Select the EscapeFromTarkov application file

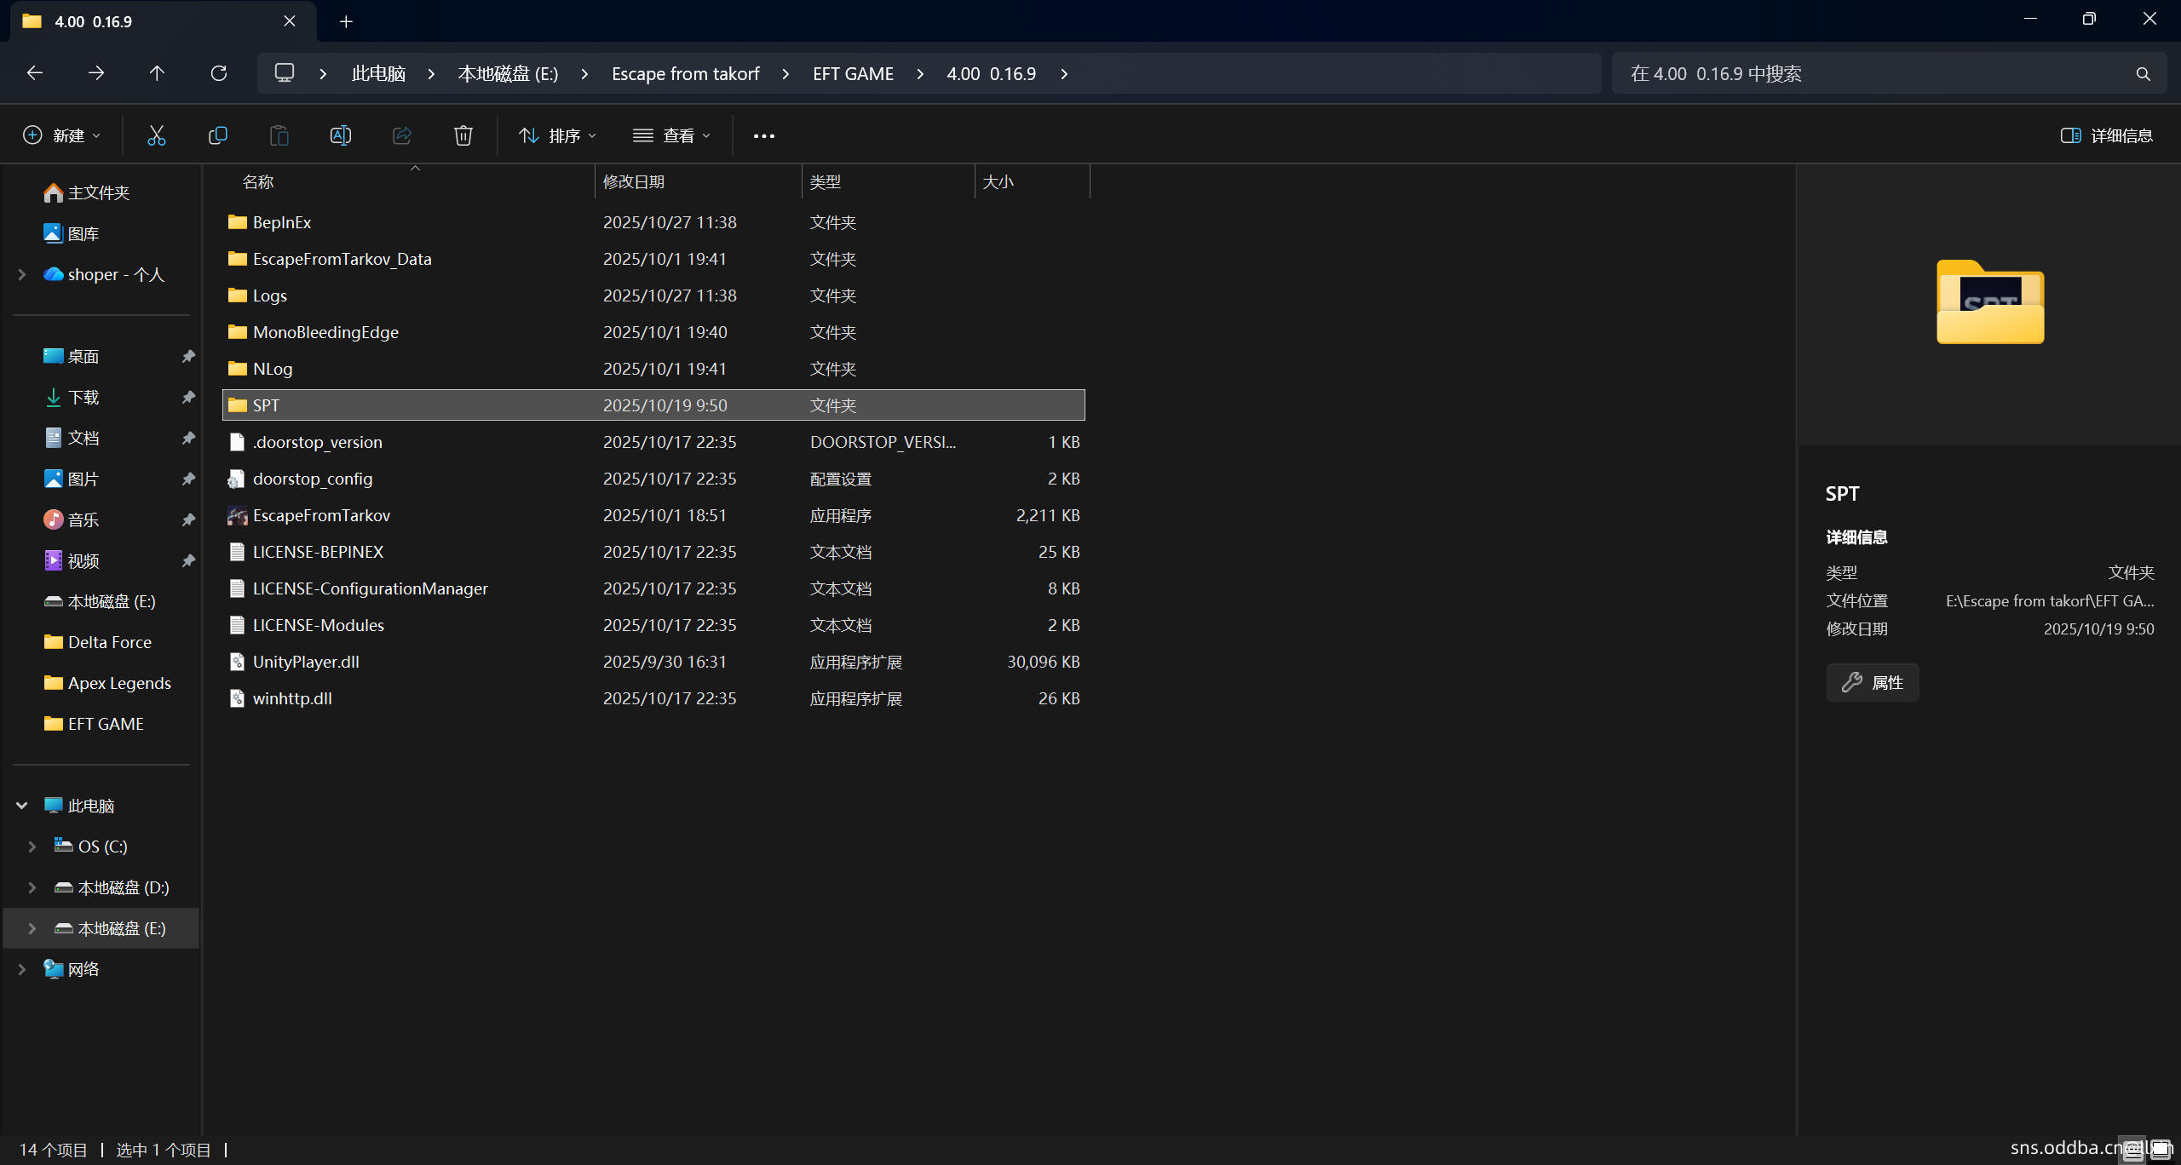pyautogui.click(x=321, y=515)
